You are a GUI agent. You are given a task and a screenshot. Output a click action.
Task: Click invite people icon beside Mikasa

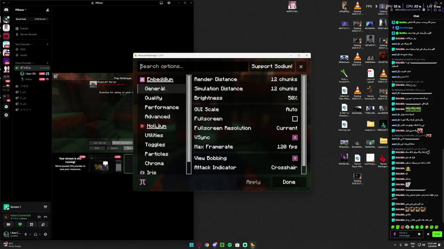click(x=48, y=10)
